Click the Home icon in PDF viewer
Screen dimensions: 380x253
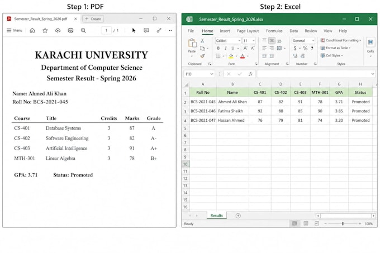[32, 30]
